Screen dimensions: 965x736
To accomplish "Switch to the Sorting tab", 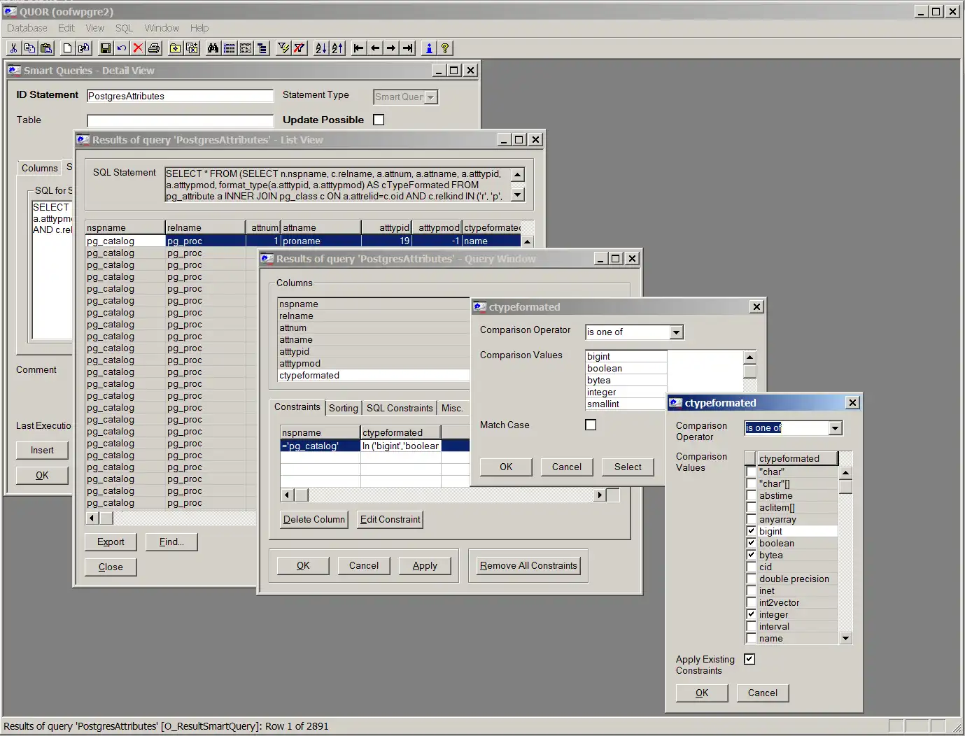I will (344, 408).
